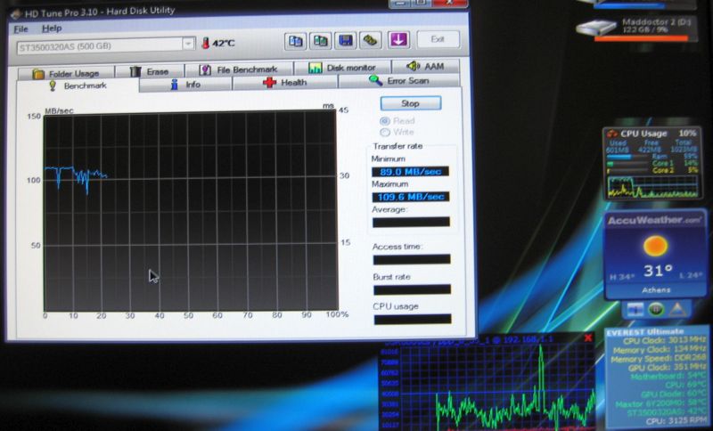Click the blue left icon under AccuWeather gadget
Image resolution: width=713 pixels, height=431 pixels.
pos(635,309)
